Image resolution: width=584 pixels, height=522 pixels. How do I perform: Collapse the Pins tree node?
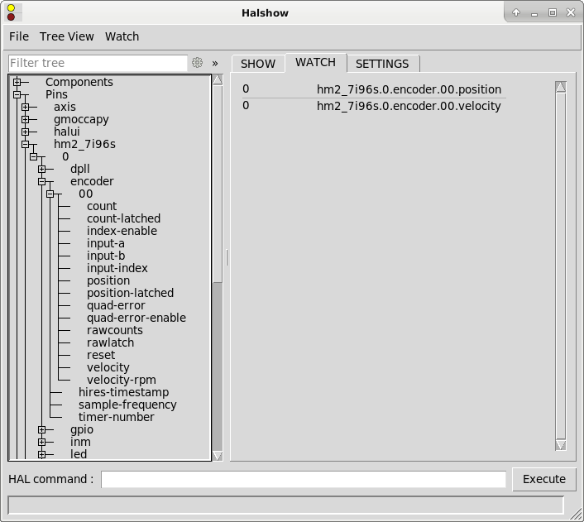[17, 95]
